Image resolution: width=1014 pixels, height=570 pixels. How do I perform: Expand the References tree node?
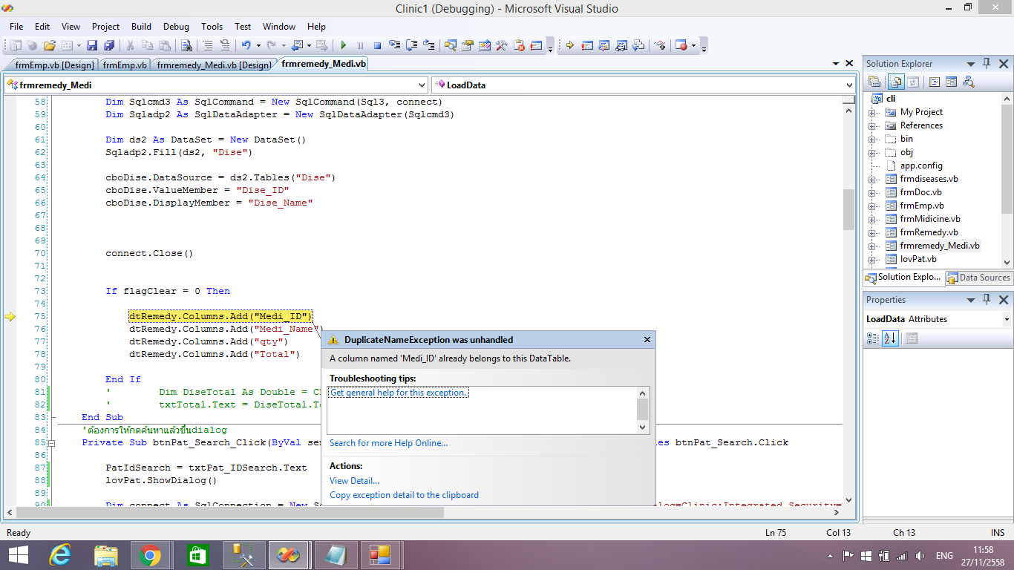(873, 125)
